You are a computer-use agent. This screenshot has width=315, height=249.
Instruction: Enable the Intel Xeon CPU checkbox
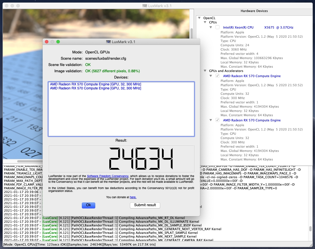coord(217,27)
